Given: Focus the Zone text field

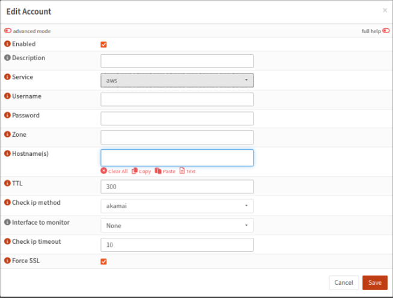Looking at the screenshot, I should pyautogui.click(x=177, y=137).
